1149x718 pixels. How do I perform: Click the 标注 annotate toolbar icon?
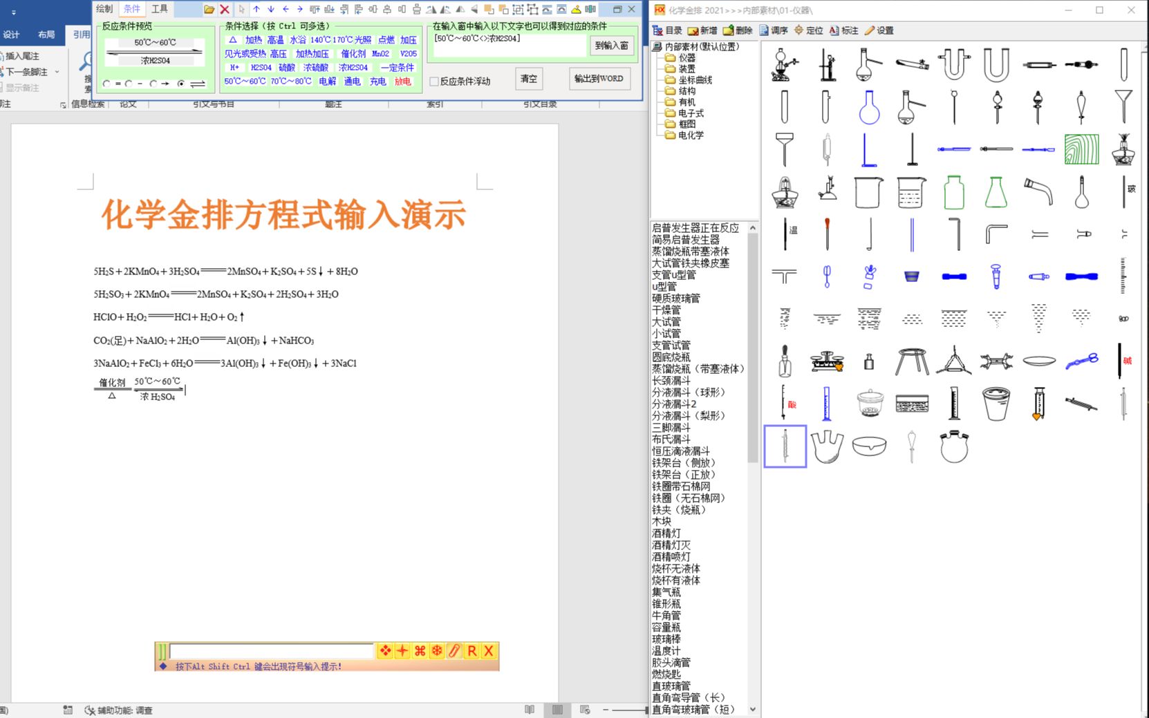pos(844,30)
